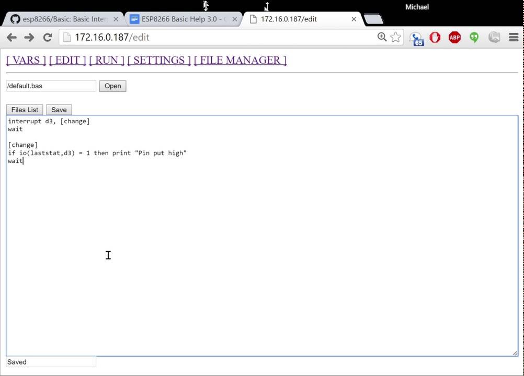
Task: Close the 172.16.0.187/edit tab
Action: (x=354, y=19)
